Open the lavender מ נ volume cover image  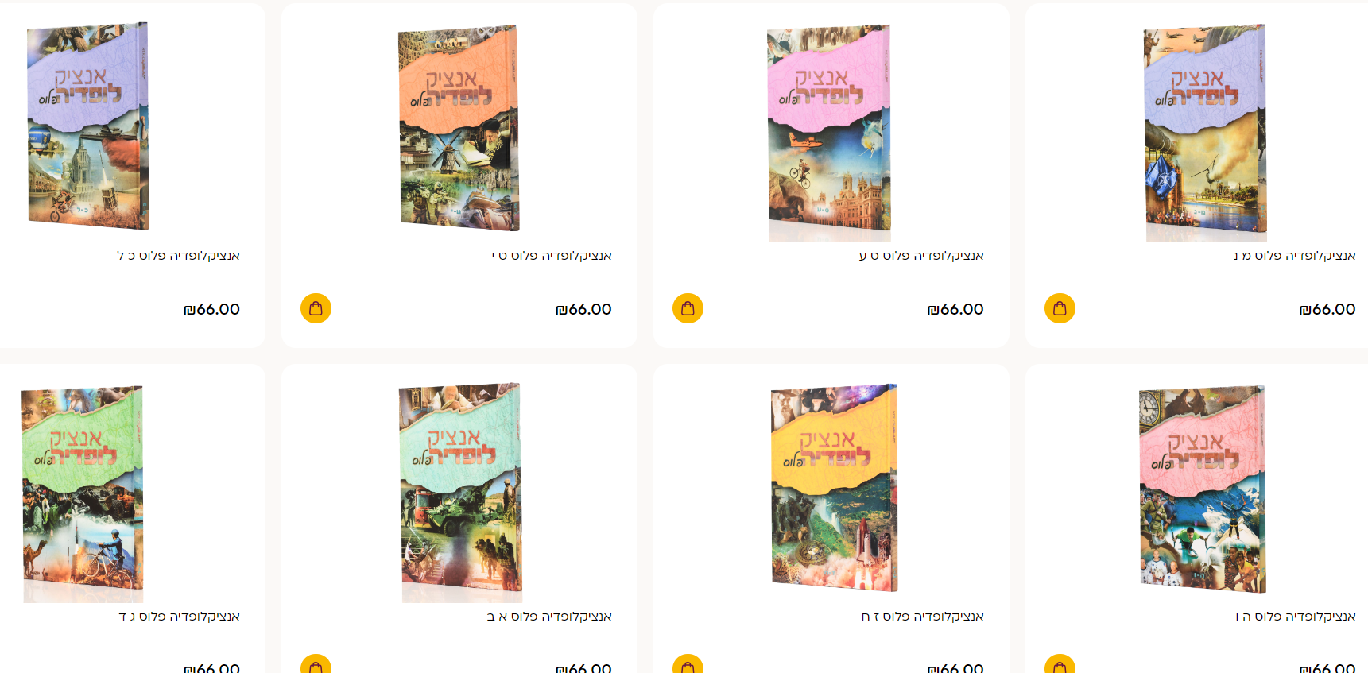tap(1204, 132)
